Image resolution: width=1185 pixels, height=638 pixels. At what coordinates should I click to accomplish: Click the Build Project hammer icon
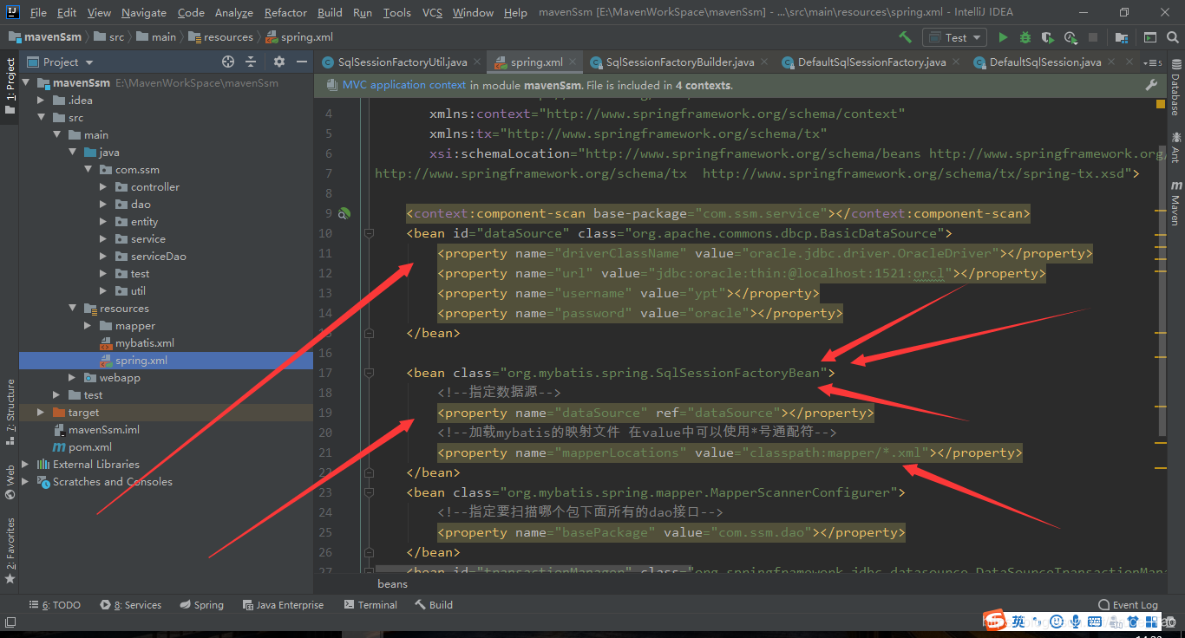point(905,37)
